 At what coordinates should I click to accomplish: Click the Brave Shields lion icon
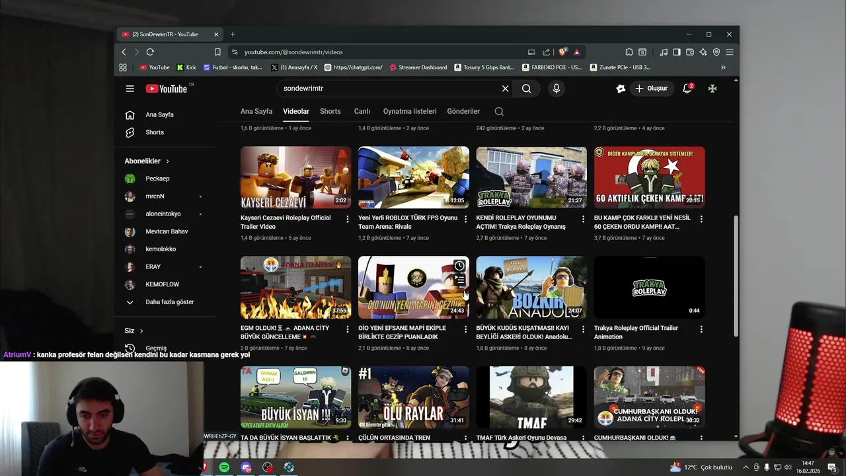coord(563,52)
